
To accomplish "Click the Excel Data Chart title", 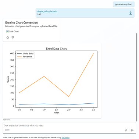I will [56, 49].
